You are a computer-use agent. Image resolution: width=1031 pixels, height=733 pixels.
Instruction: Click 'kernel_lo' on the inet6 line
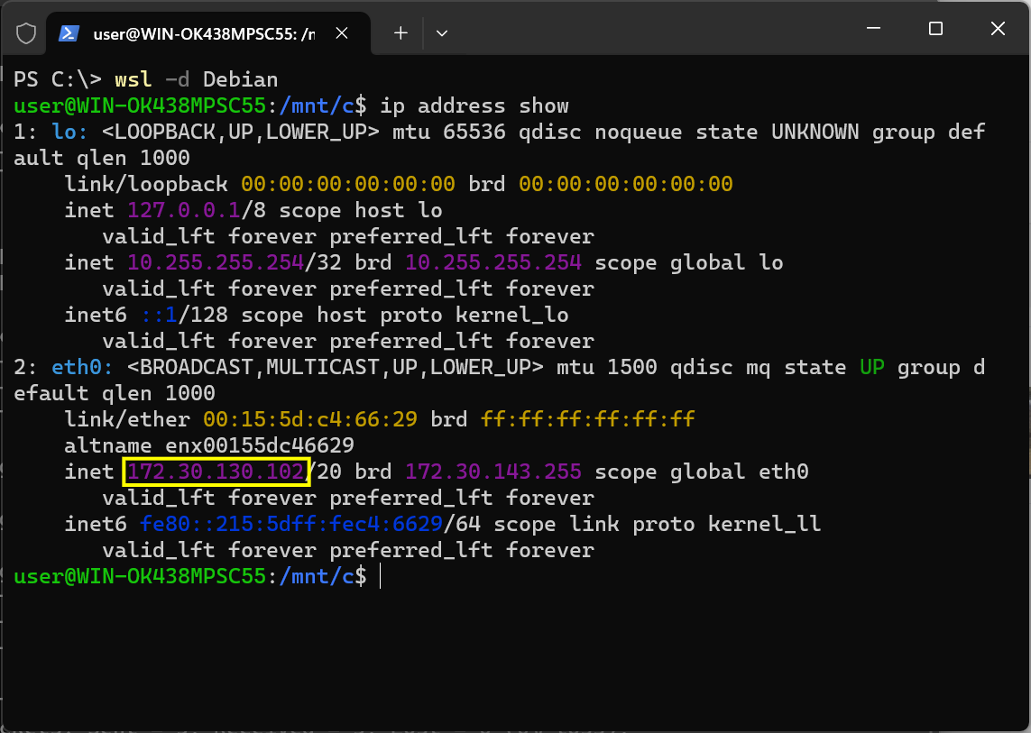tap(512, 315)
